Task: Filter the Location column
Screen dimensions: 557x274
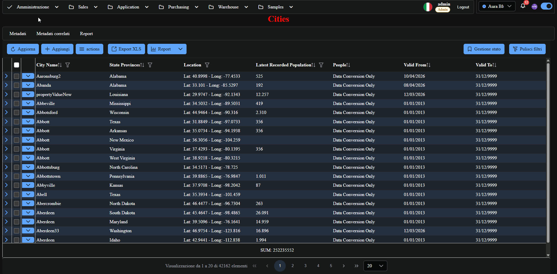Action: coord(207,65)
